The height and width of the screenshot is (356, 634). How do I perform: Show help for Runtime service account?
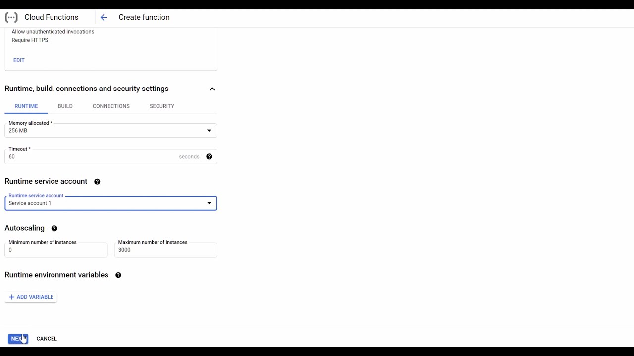pos(97,182)
